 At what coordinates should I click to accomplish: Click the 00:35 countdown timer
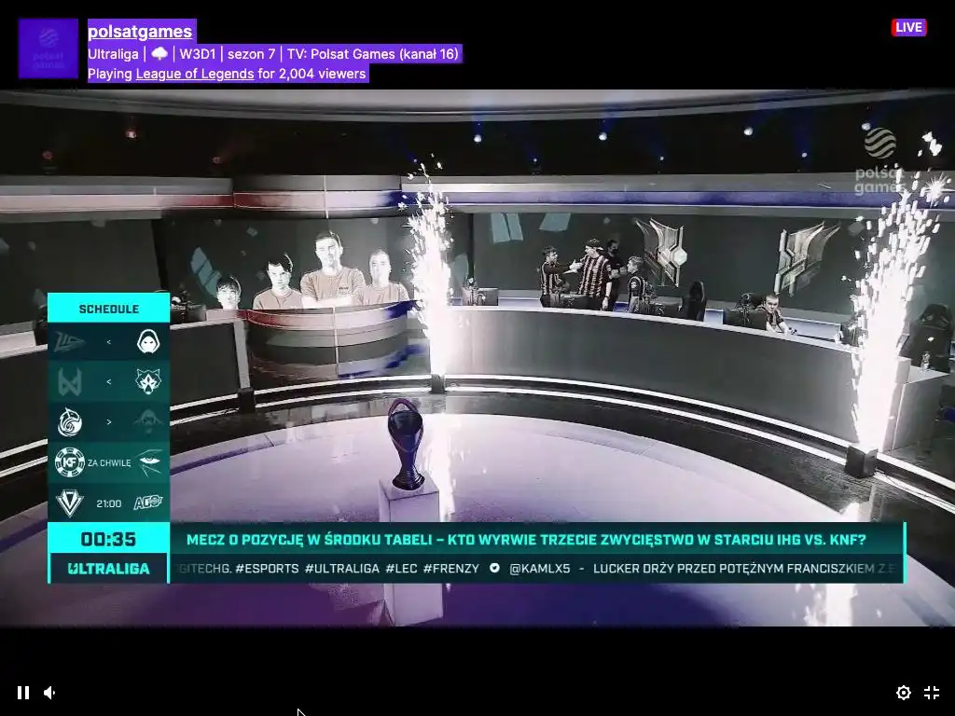tap(108, 539)
